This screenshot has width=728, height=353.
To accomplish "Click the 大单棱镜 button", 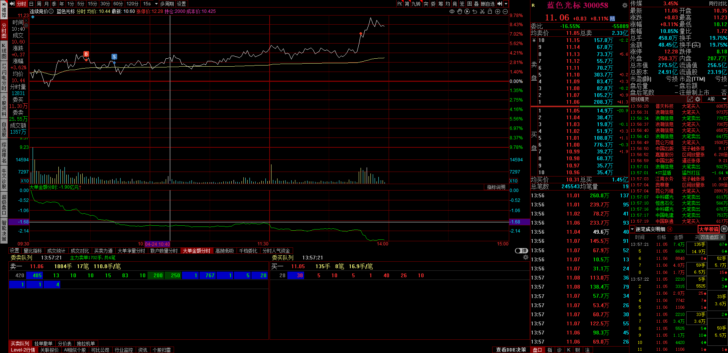I will pyautogui.click(x=708, y=229).
